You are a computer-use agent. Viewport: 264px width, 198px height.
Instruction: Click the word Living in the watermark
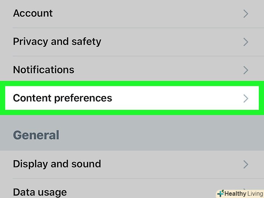click(255, 194)
